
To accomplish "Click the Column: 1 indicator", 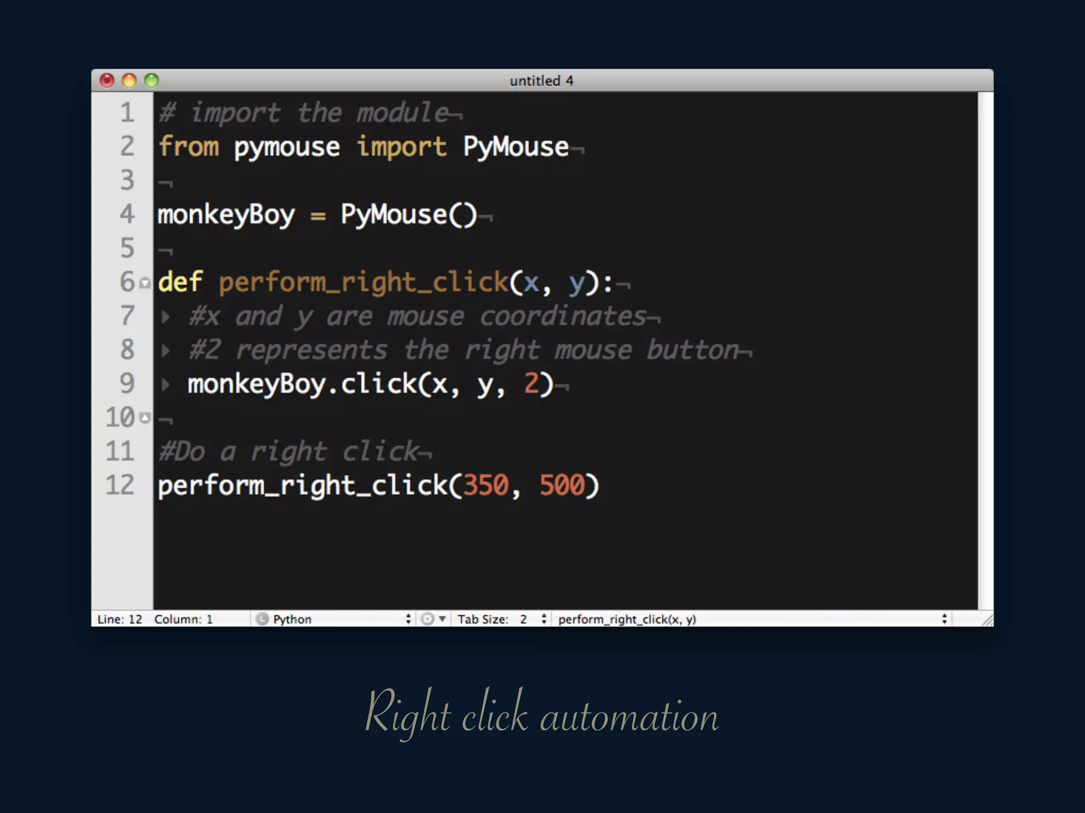I will tap(183, 619).
